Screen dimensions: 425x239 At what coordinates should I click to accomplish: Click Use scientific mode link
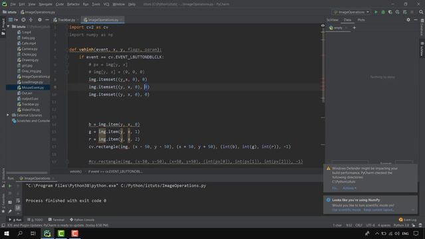[x=347, y=210]
